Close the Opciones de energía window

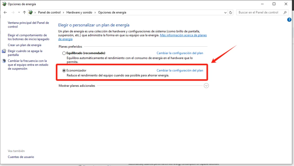286,4
